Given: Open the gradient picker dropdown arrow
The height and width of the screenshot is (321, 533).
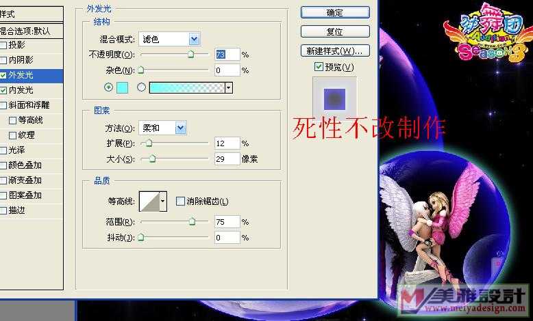Looking at the screenshot, I should pyautogui.click(x=229, y=88).
